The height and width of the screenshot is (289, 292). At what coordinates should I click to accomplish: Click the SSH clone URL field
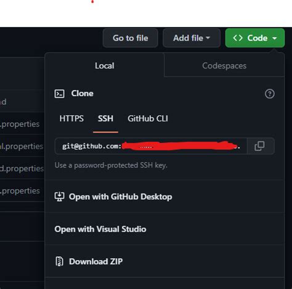[151, 146]
